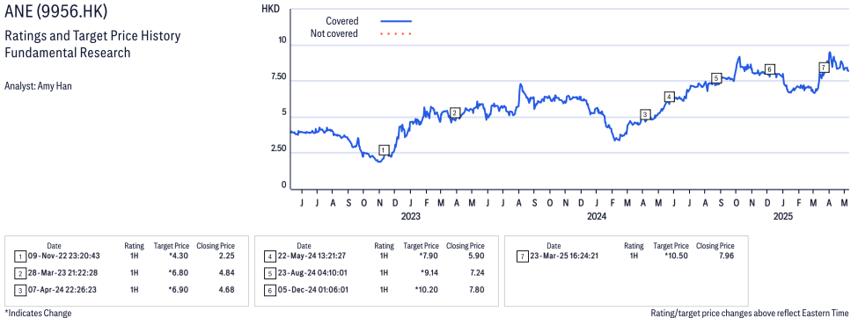
Task: Click chart marker 2 on the price line
Action: click(x=454, y=112)
